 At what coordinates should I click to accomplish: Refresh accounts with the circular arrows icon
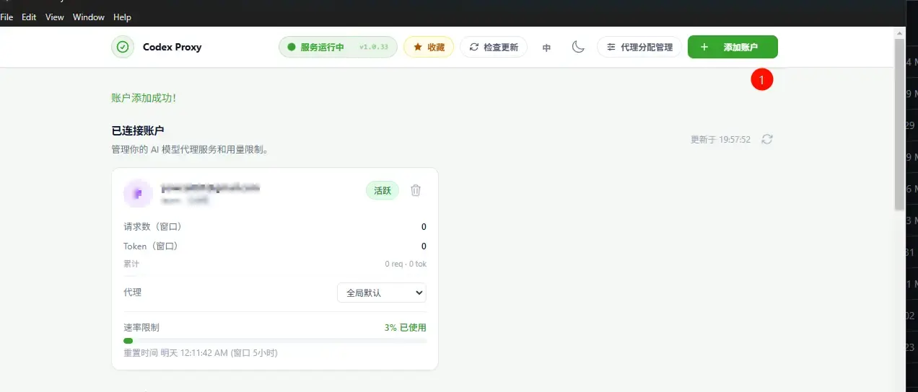767,139
